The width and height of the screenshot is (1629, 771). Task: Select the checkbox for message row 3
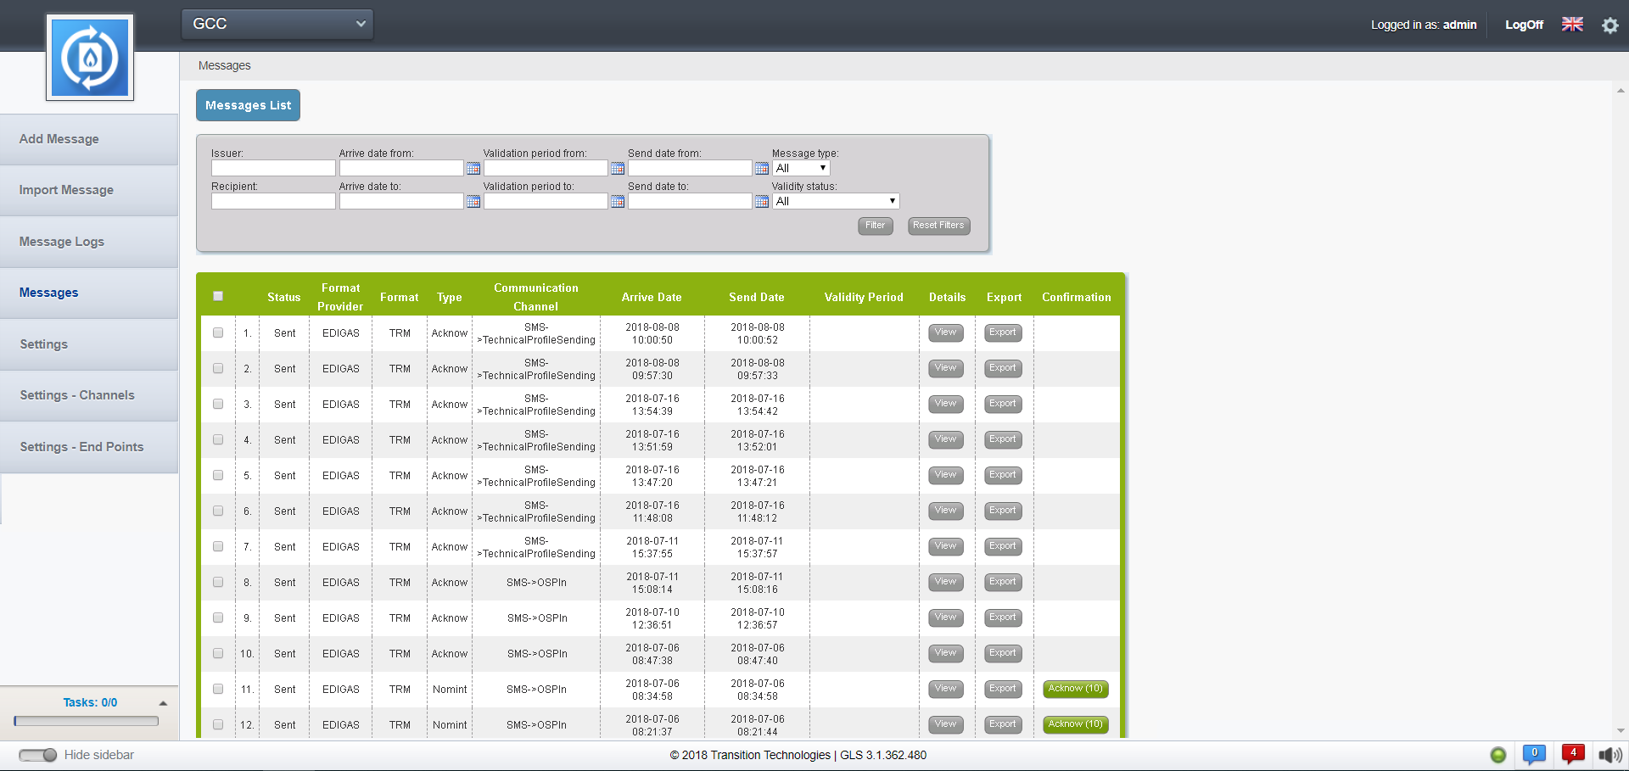(218, 404)
